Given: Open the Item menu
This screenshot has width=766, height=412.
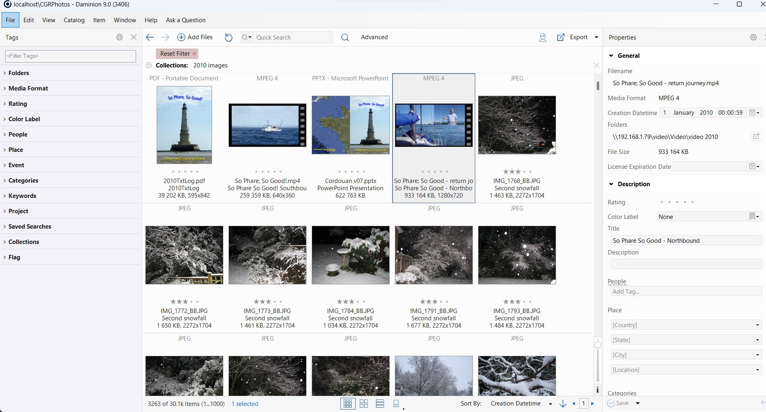Looking at the screenshot, I should click(99, 20).
